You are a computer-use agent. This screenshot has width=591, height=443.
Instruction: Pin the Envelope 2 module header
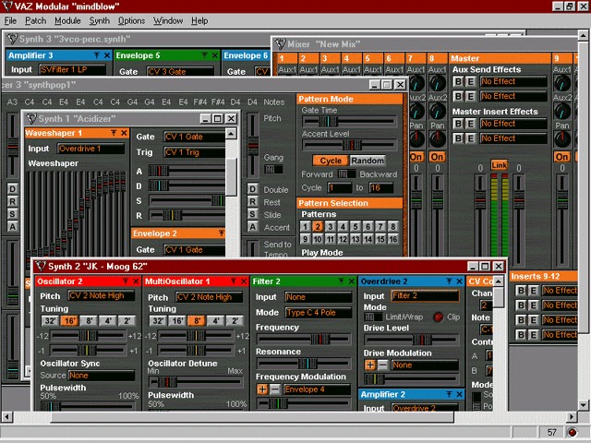(x=222, y=233)
